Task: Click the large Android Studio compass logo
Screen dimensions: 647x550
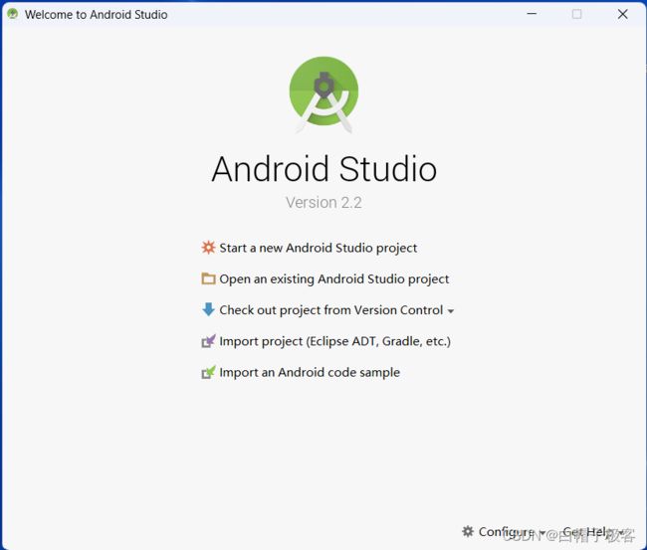Action: pos(323,94)
